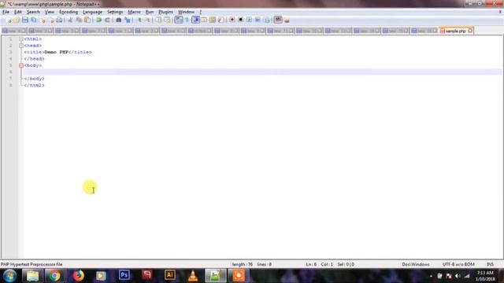This screenshot has height=283, width=504.
Task: Create a new file with New toolbar icon
Action: coord(8,20)
